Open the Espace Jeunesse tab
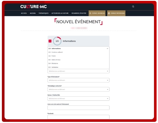Image resolution: width=158 pixels, height=123 pixels. point(97,13)
